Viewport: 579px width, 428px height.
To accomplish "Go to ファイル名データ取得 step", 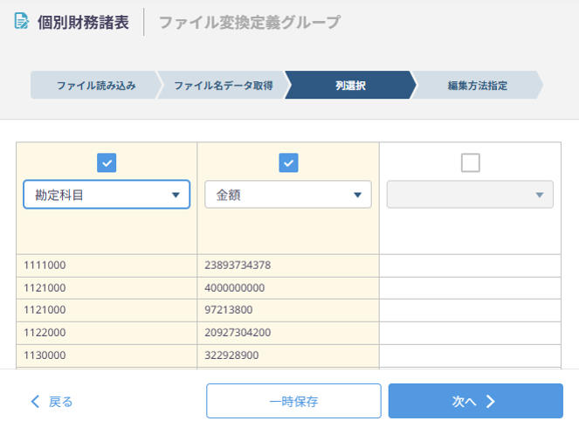I will pyautogui.click(x=224, y=85).
